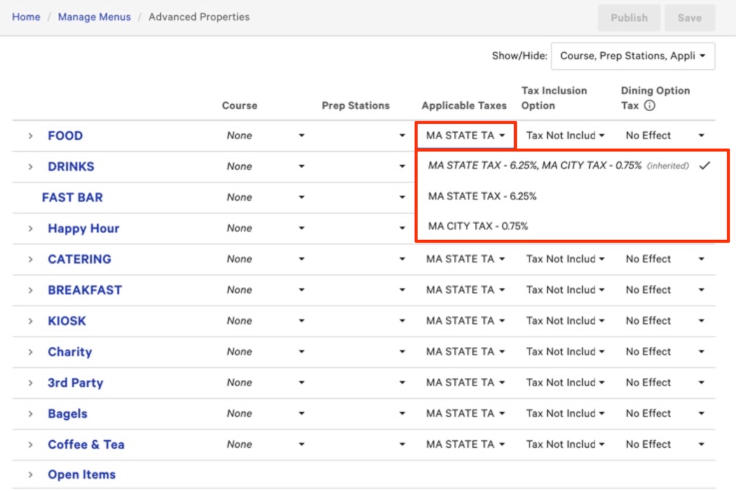This screenshot has height=491, width=736.
Task: Expand the Open Items row
Action: (30, 475)
